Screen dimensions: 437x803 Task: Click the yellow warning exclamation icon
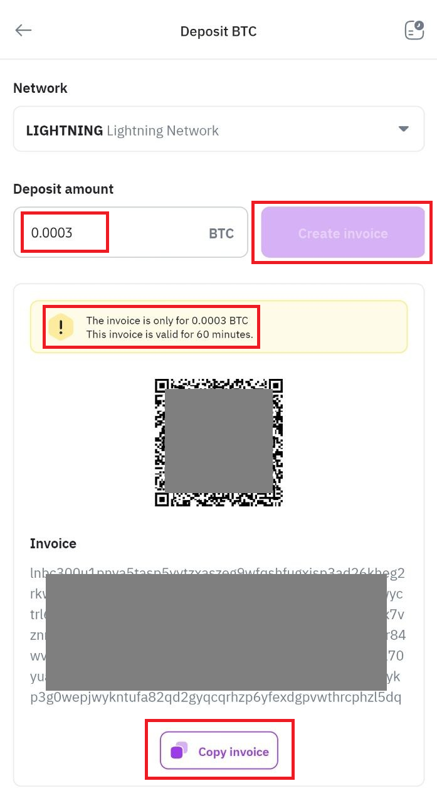(61, 326)
